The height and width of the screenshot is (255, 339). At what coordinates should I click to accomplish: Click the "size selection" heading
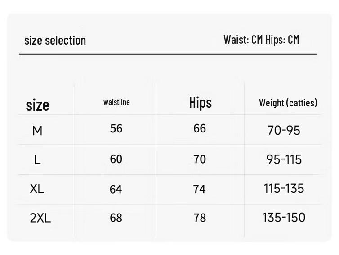[55, 41]
